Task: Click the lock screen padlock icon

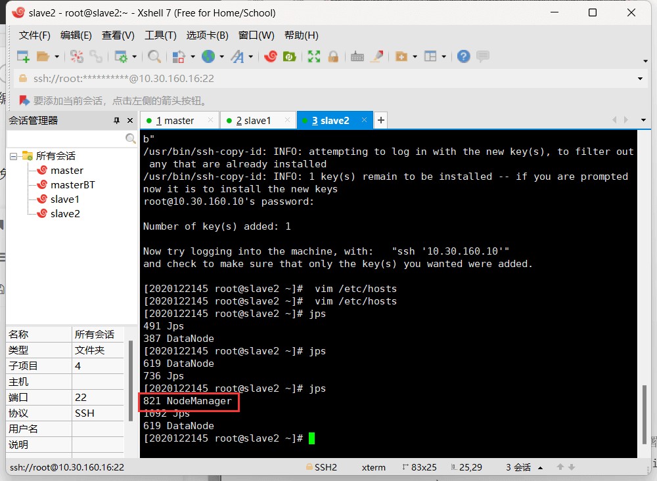Action: 333,57
